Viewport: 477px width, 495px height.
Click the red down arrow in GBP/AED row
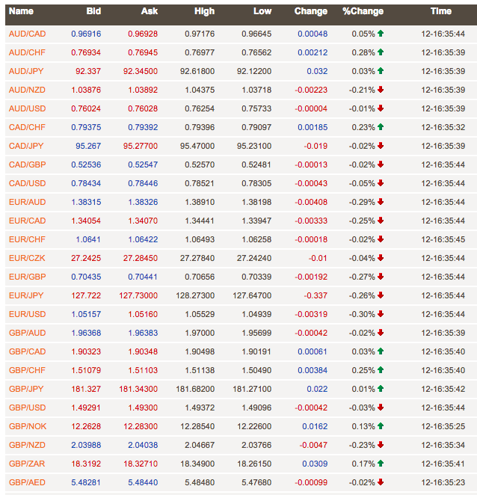click(381, 482)
